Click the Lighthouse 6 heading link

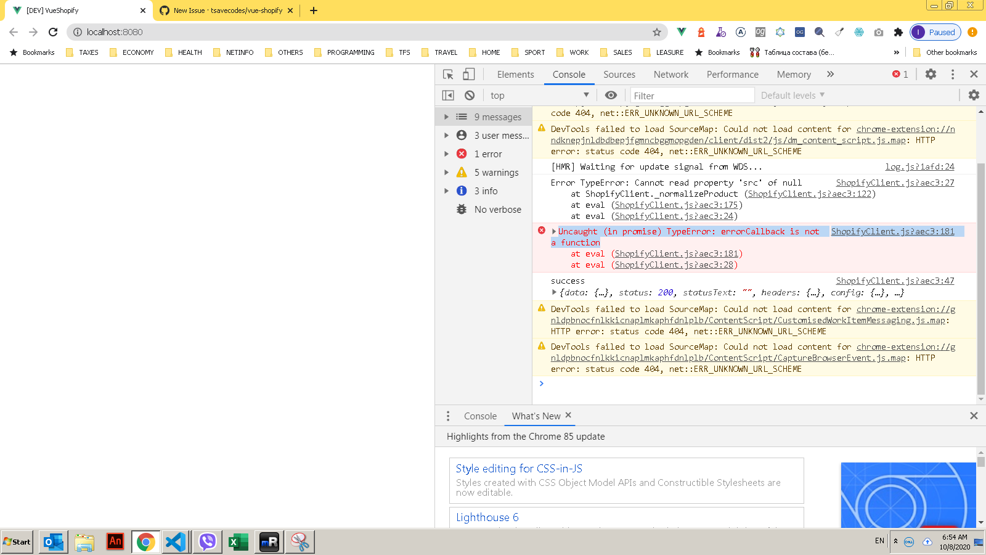487,517
